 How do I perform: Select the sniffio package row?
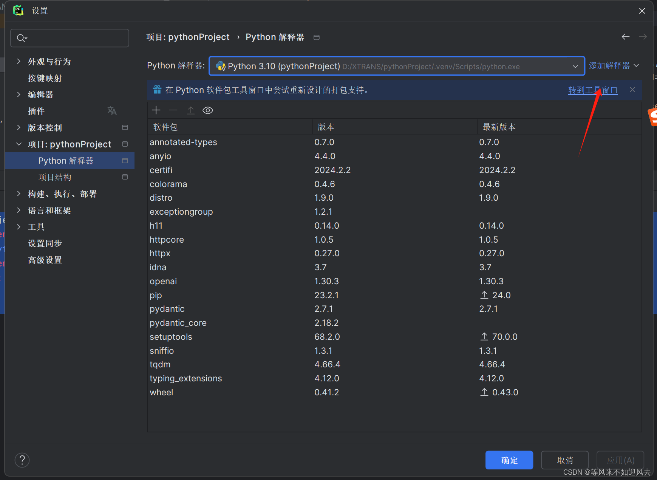tap(394, 351)
